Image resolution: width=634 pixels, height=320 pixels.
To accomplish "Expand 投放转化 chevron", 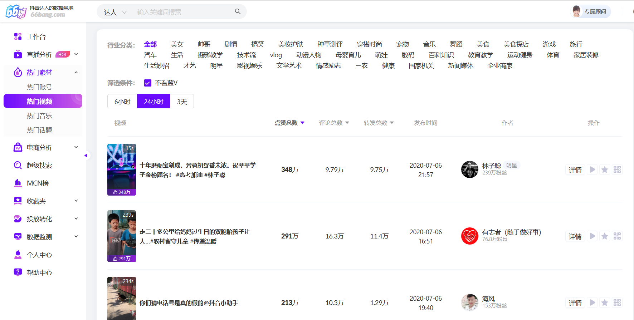I will pos(76,219).
